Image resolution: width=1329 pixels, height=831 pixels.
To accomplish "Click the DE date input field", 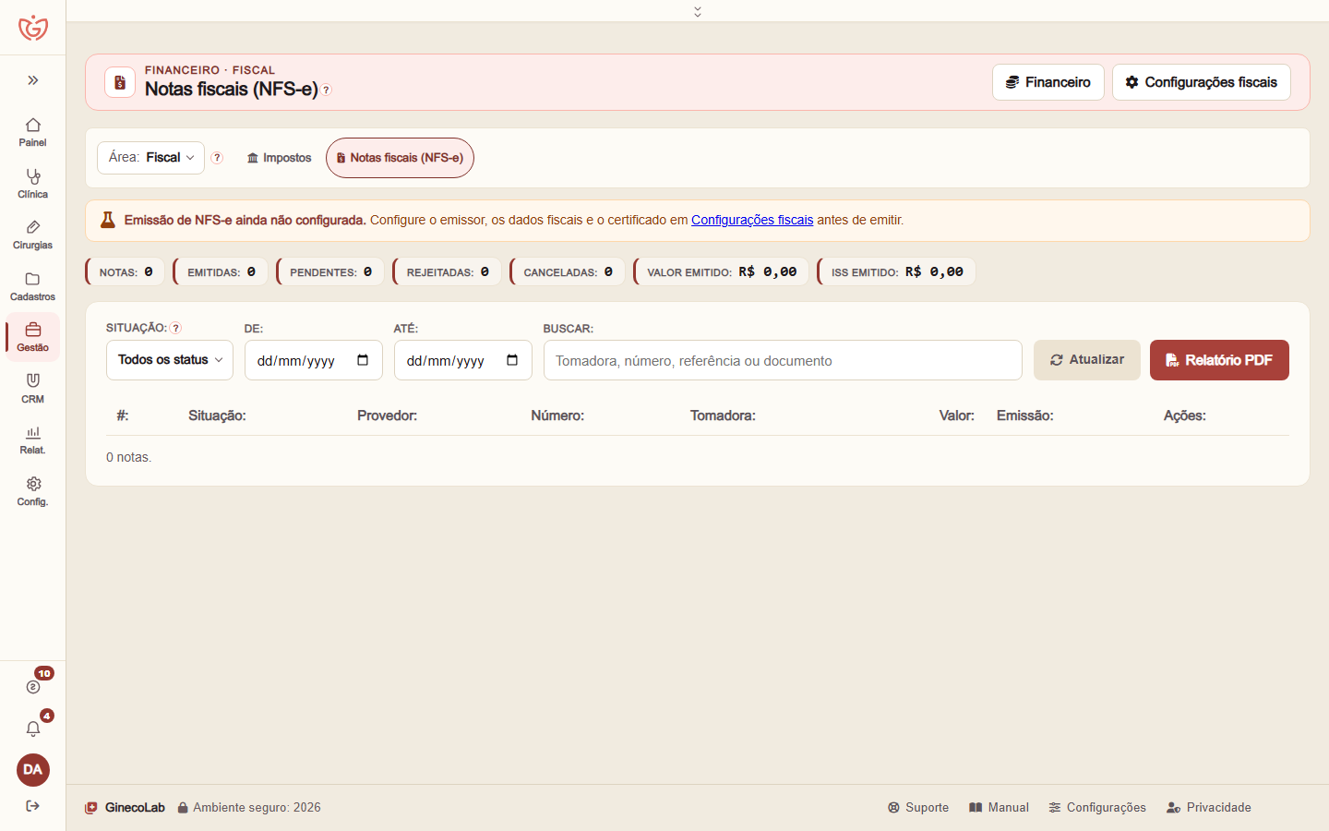I will coord(314,360).
